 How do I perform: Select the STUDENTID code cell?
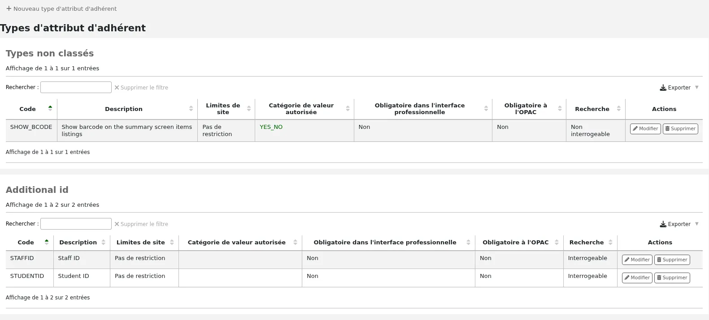click(30, 278)
